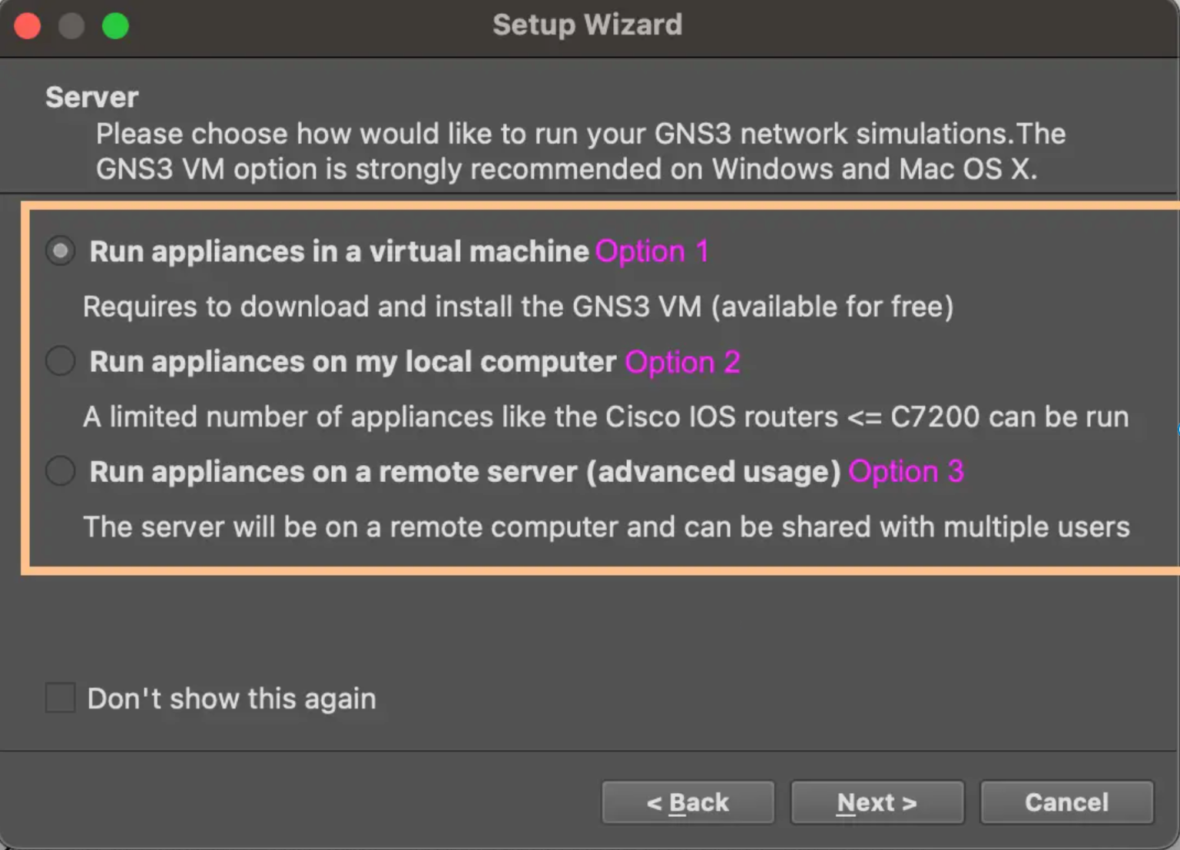This screenshot has height=850, width=1180.
Task: Select the virtual machine radio button
Action: pyautogui.click(x=60, y=251)
